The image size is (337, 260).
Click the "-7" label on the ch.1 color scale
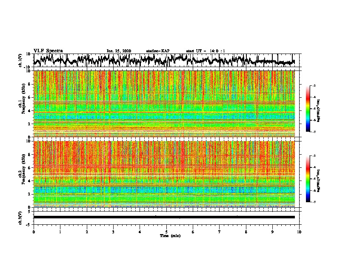point(314,132)
